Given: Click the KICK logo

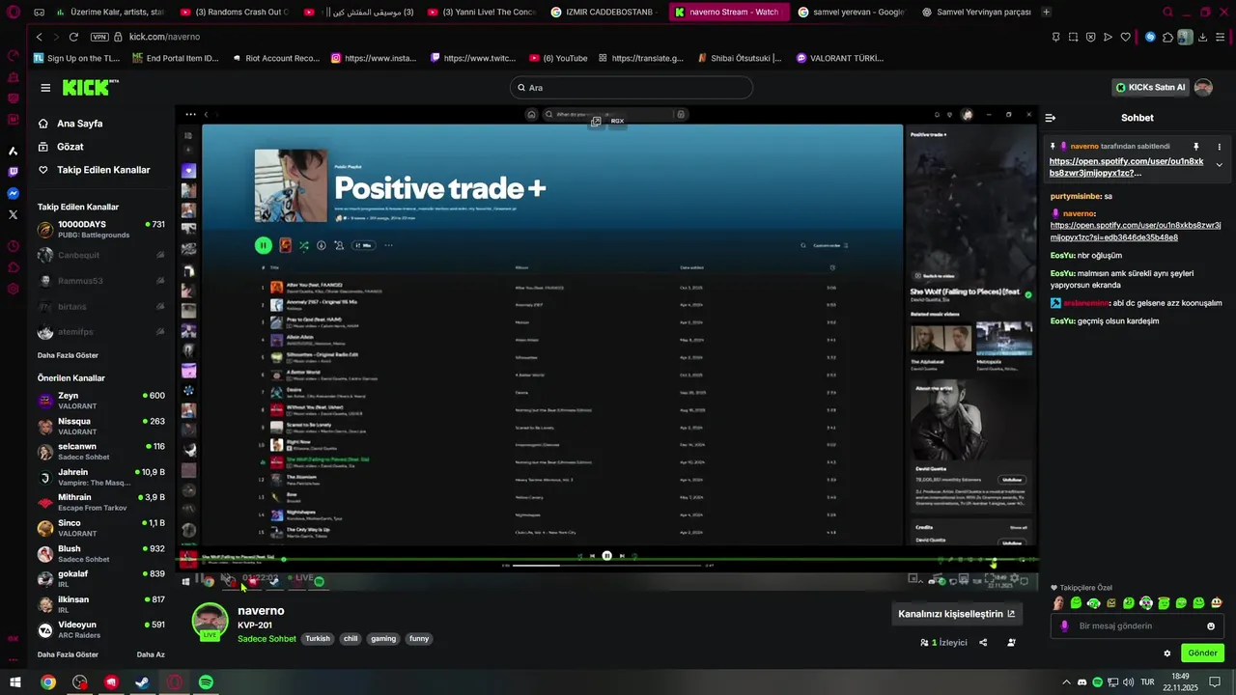Looking at the screenshot, I should click(x=90, y=88).
